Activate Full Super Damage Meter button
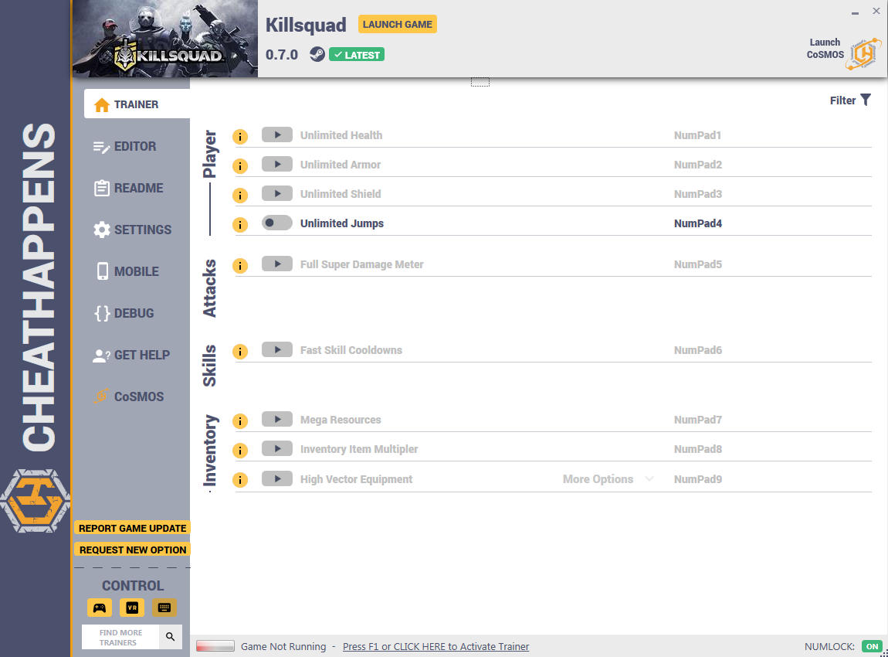This screenshot has height=657, width=888. pos(277,264)
